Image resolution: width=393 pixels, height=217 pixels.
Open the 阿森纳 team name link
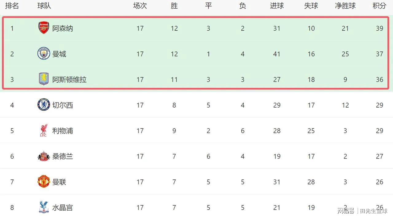pos(63,28)
